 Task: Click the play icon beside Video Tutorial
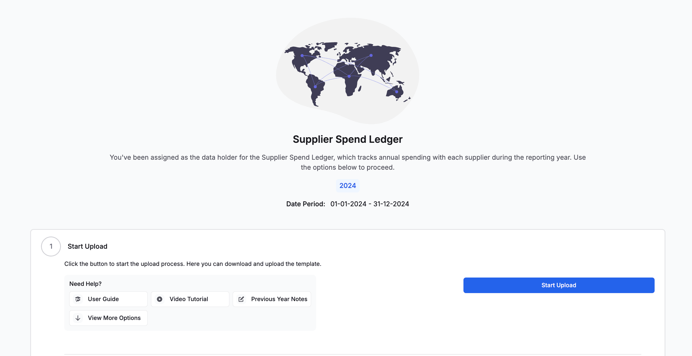(160, 299)
